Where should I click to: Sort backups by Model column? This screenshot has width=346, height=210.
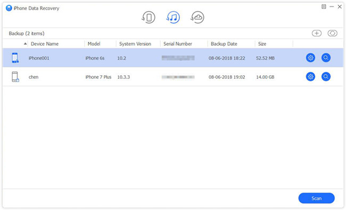[x=94, y=44]
